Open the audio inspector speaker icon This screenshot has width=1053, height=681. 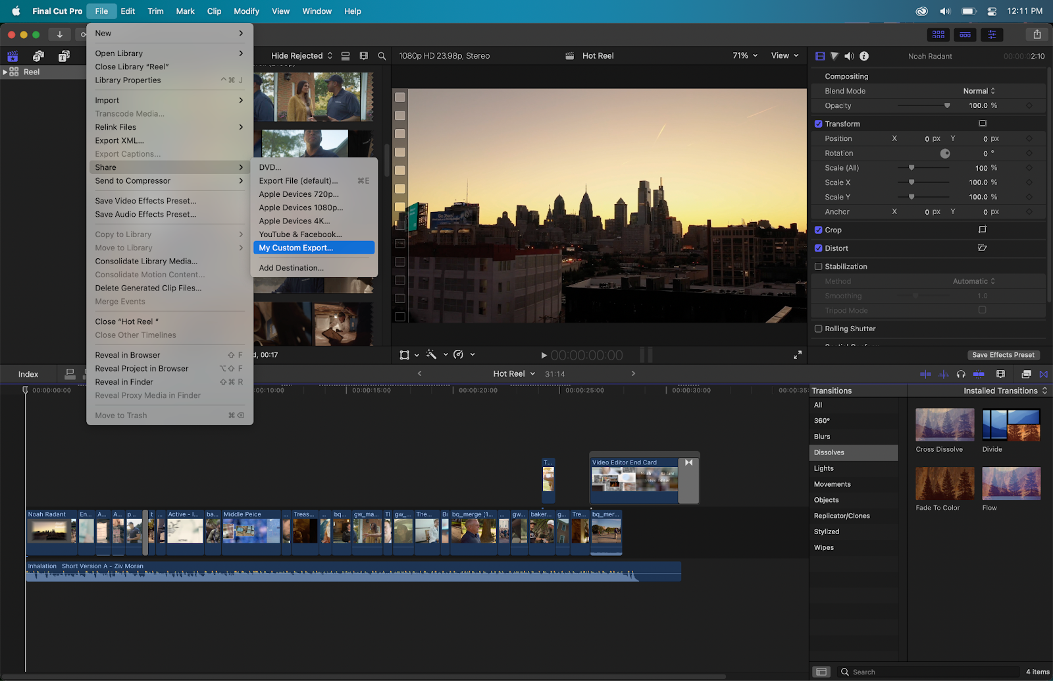(849, 56)
